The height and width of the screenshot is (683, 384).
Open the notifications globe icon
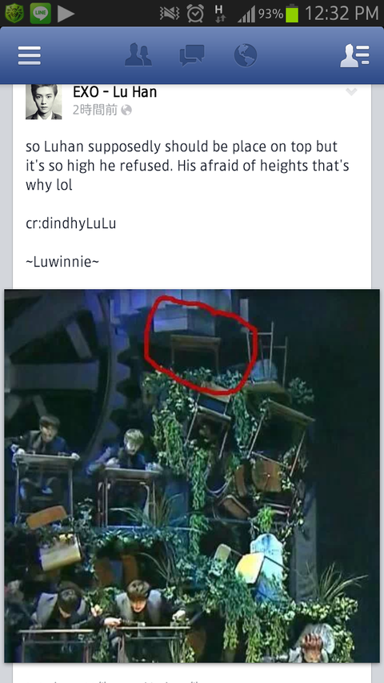(x=246, y=55)
